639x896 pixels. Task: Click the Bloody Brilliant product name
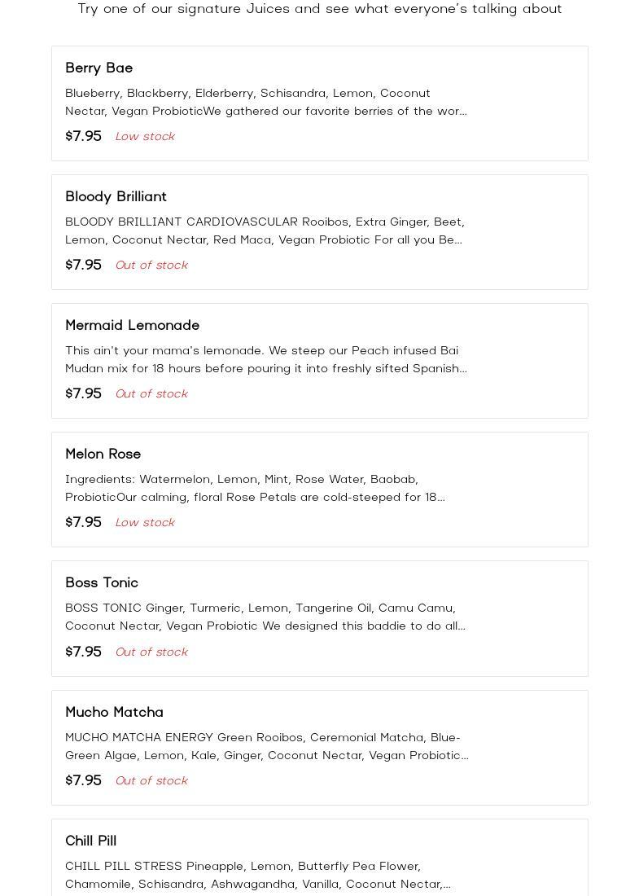(116, 196)
